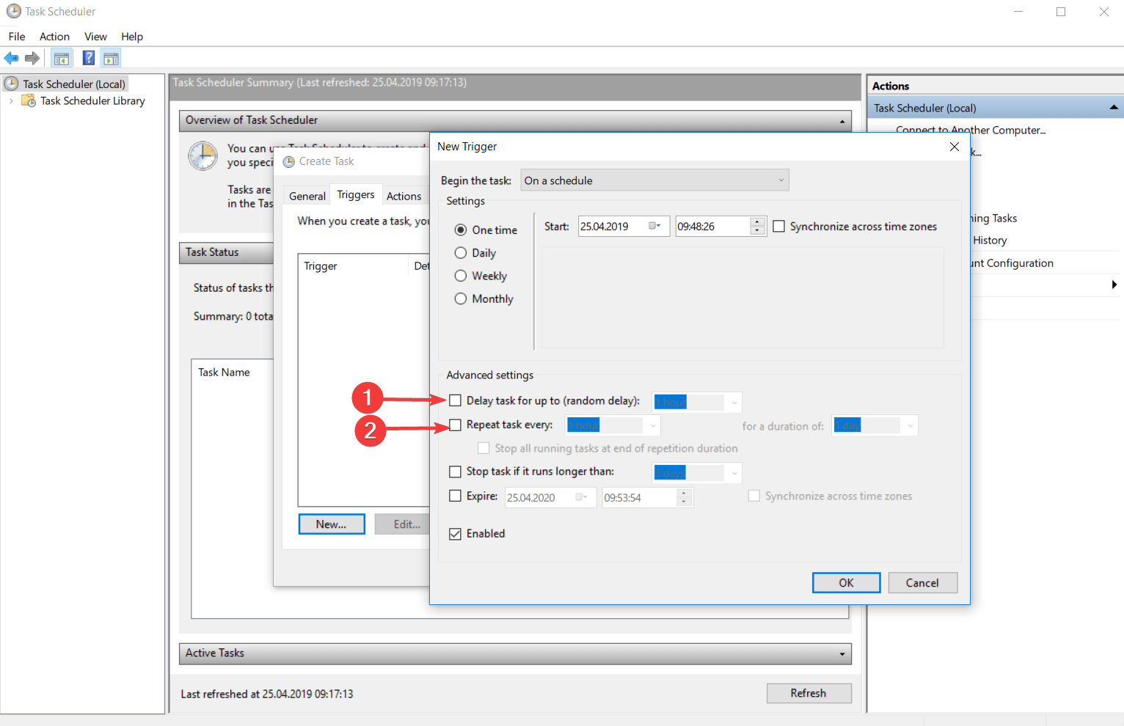Collapse the Overview of Task Scheduler panel

click(842, 121)
